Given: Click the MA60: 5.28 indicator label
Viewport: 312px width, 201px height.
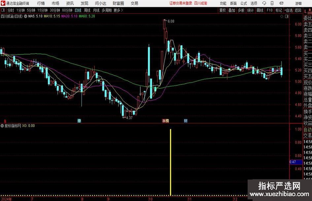Looking at the screenshot, I should click(87, 16).
